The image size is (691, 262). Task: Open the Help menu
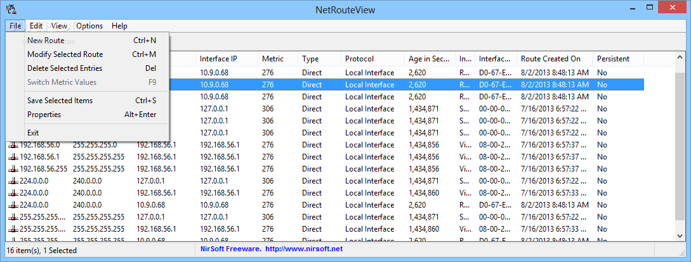pyautogui.click(x=119, y=26)
